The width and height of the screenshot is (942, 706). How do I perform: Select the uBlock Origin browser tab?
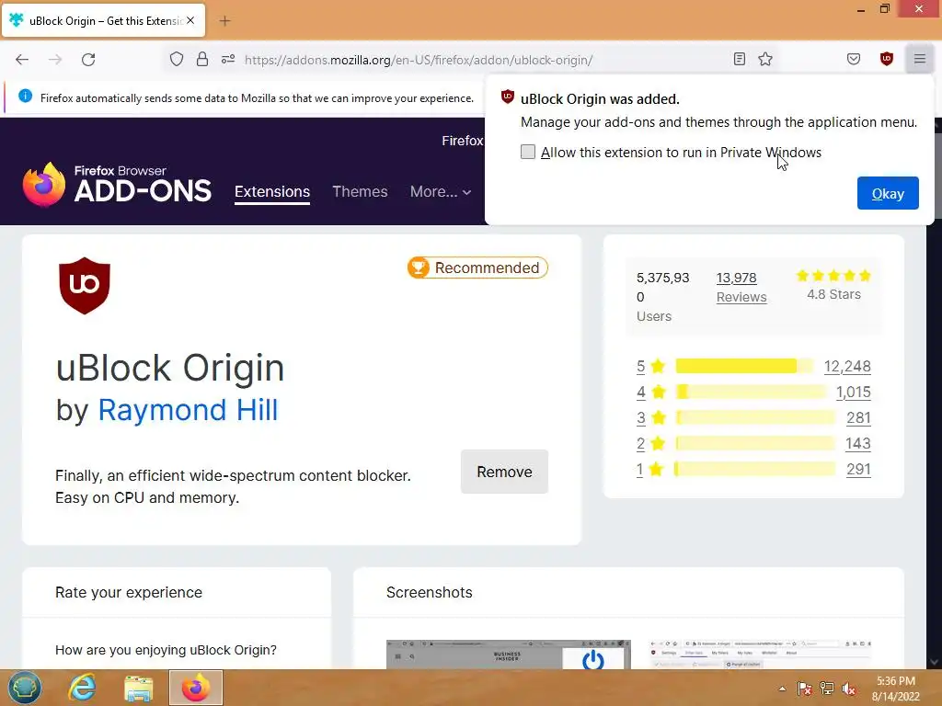104,20
